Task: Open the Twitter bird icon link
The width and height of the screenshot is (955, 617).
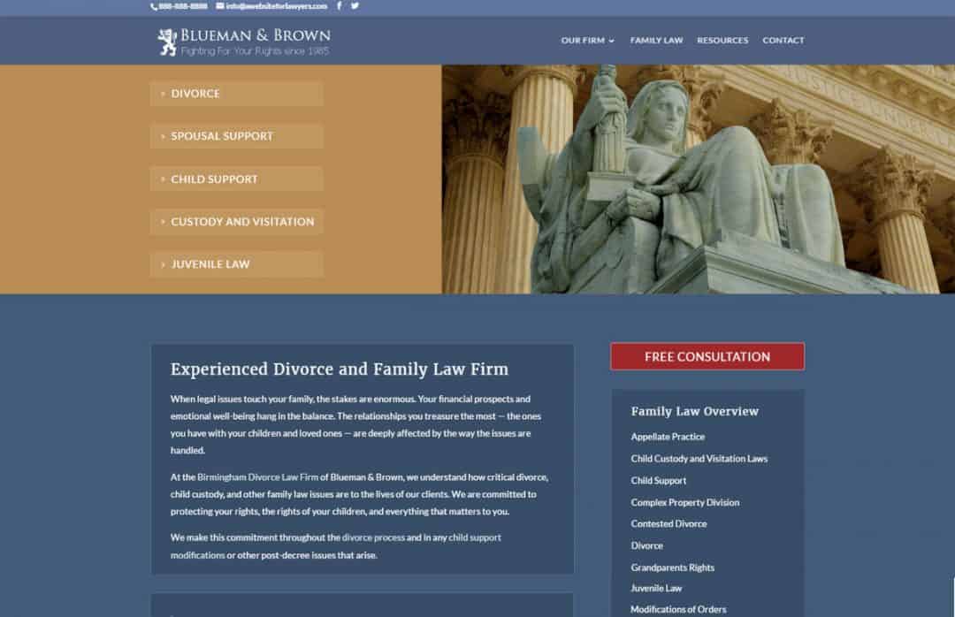Action: click(x=355, y=6)
